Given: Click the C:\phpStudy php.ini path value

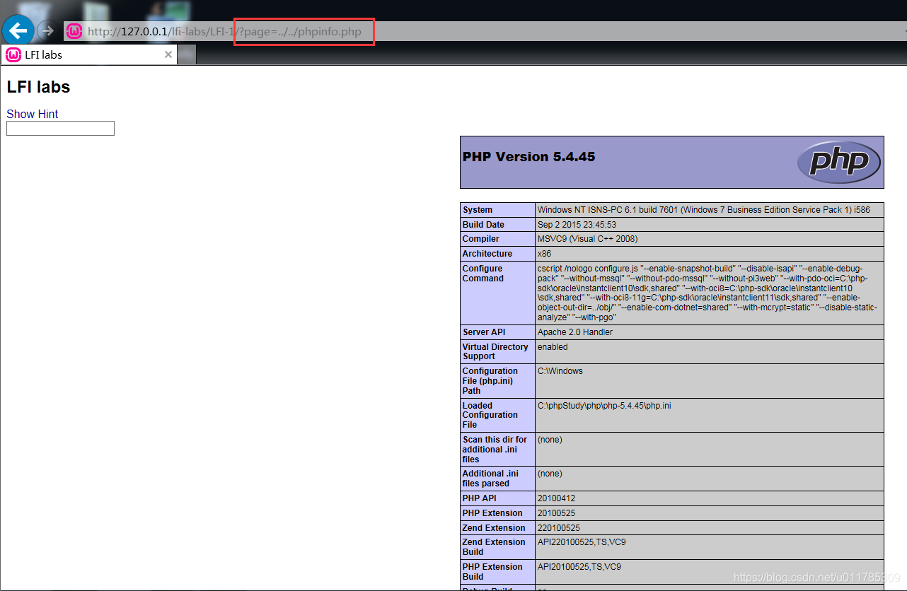Looking at the screenshot, I should (604, 406).
